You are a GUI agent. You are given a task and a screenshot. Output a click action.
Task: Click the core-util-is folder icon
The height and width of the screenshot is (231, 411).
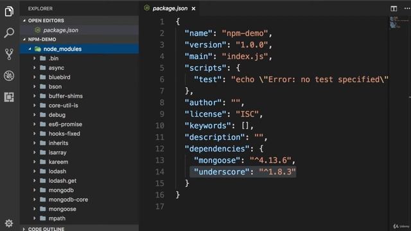[x=43, y=105]
